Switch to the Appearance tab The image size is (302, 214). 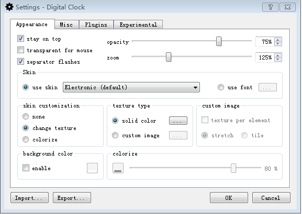tap(32, 24)
